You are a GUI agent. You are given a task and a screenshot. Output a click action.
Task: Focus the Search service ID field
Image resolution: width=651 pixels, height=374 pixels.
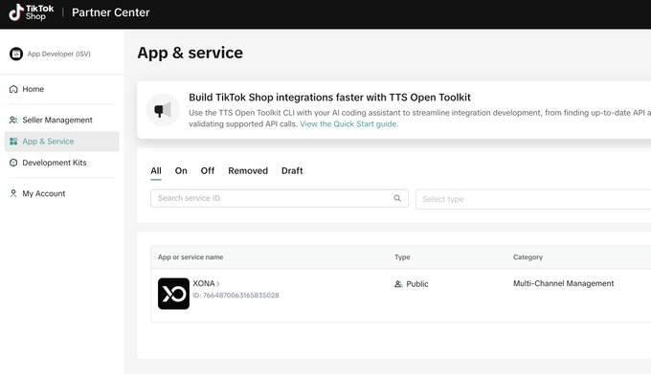click(280, 198)
